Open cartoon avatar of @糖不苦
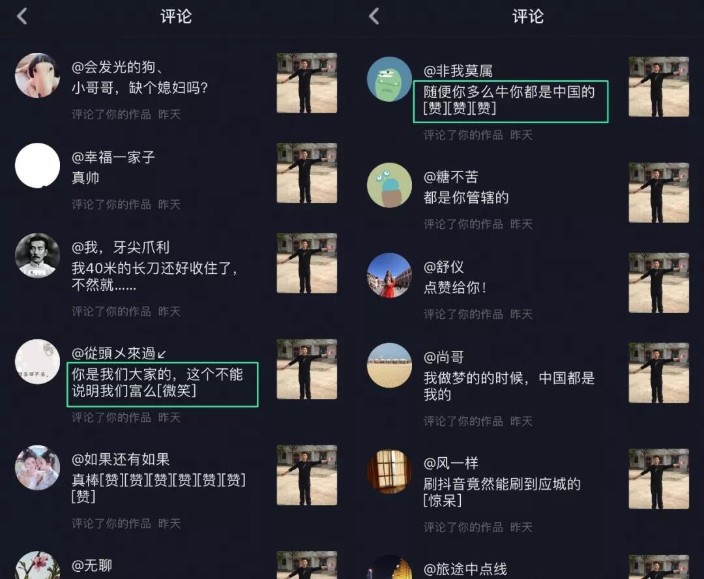 point(389,185)
